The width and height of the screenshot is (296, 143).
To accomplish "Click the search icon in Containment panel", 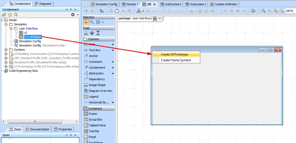I will (16, 15).
